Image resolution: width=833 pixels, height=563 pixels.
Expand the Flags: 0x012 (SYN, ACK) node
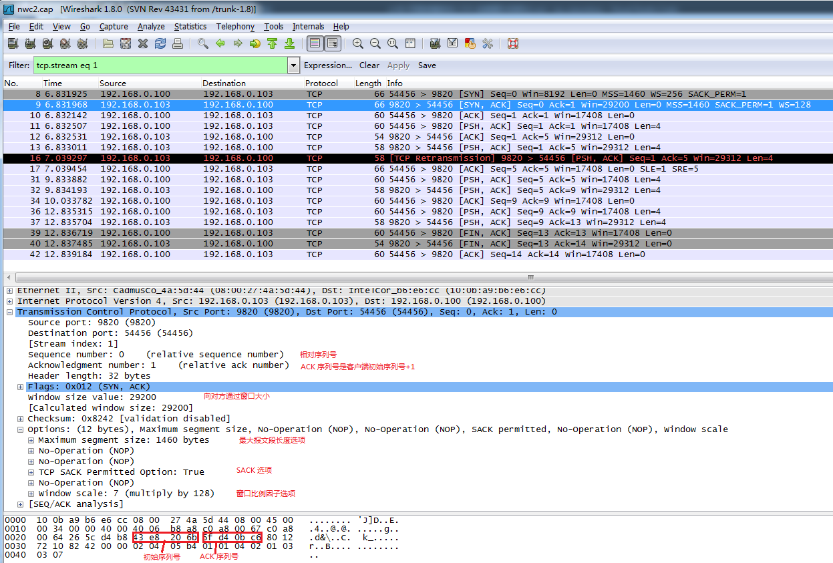click(x=21, y=387)
